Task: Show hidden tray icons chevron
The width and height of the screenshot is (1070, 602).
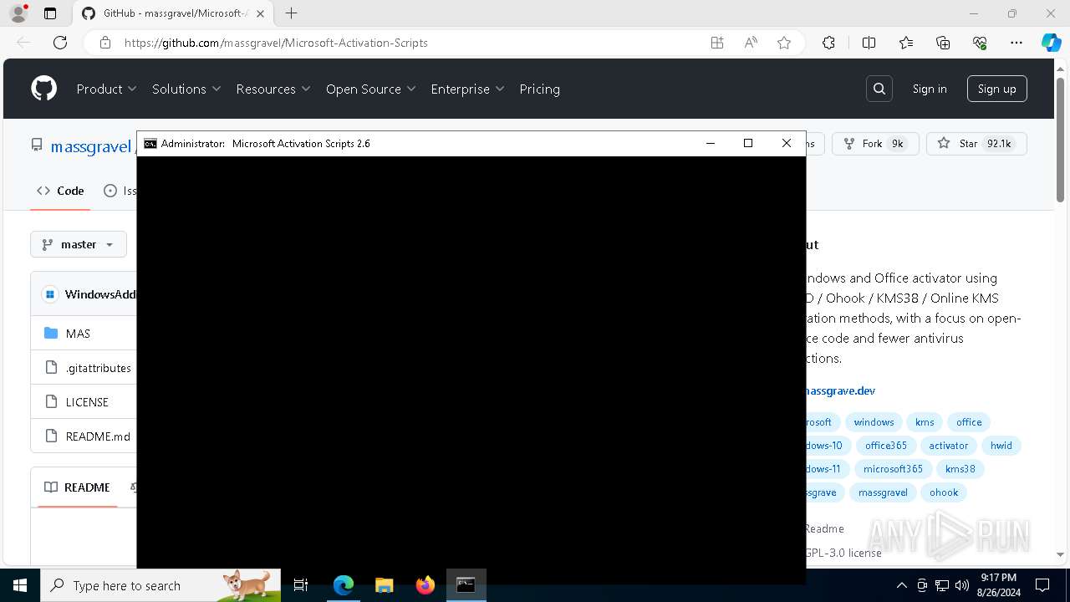Action: 901,585
